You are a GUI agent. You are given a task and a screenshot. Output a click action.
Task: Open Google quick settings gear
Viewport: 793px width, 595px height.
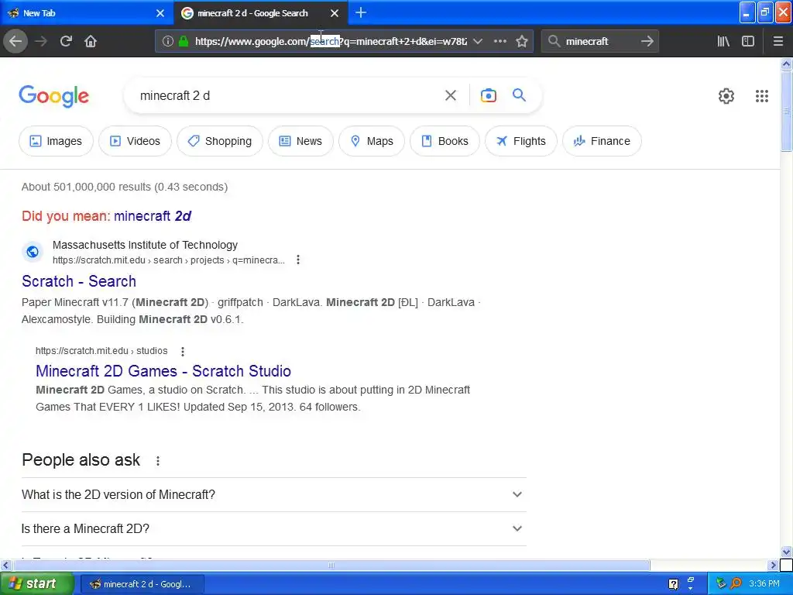point(726,95)
